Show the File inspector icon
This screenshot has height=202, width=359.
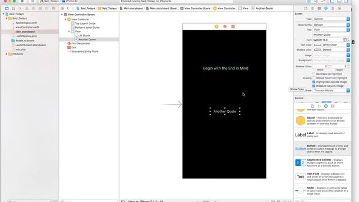click(306, 8)
